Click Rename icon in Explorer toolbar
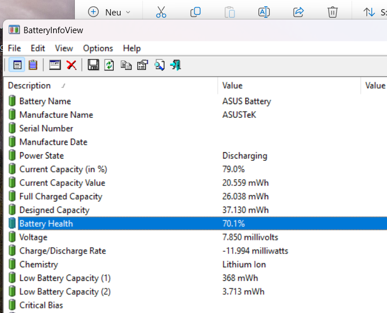The image size is (387, 313). tap(264, 12)
